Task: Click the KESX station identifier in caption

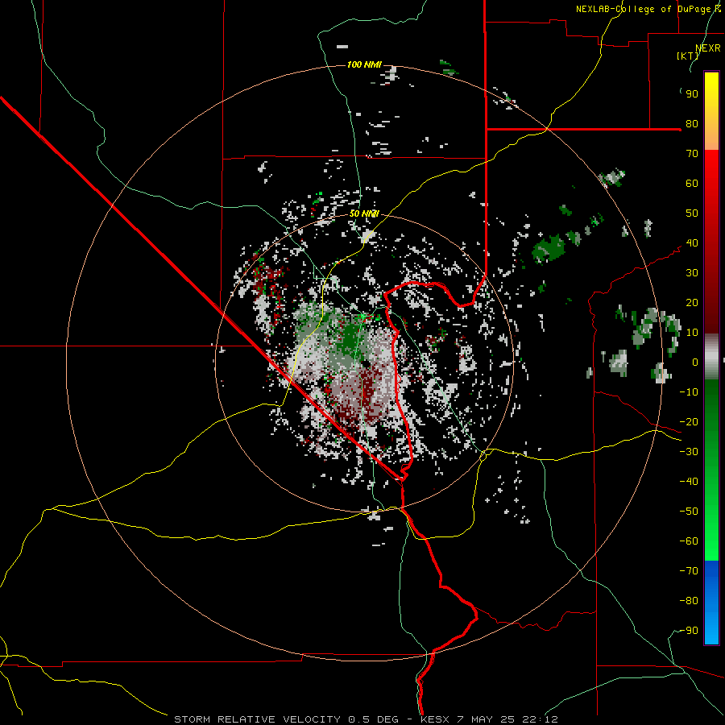Action: [435, 719]
